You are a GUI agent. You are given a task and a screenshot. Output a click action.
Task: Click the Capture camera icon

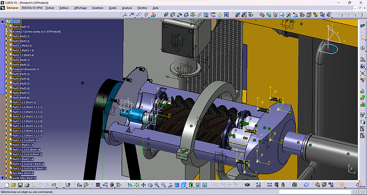tap(247, 185)
